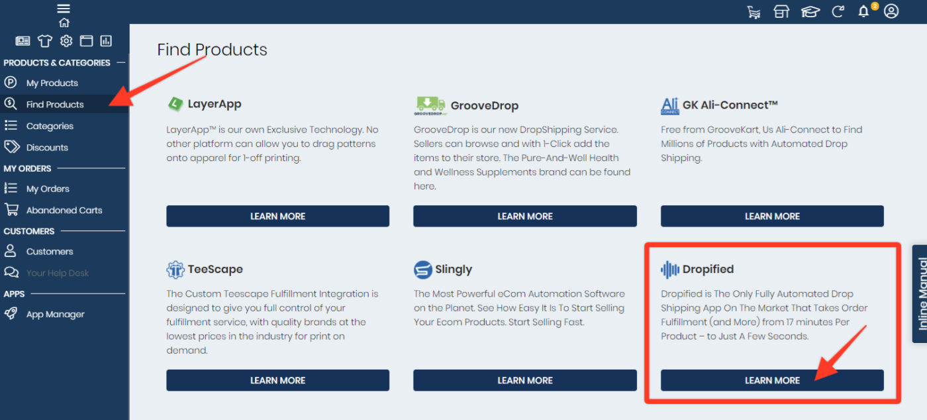This screenshot has height=420, width=927.
Task: Click the GrooveDrop card title
Action: coord(485,105)
